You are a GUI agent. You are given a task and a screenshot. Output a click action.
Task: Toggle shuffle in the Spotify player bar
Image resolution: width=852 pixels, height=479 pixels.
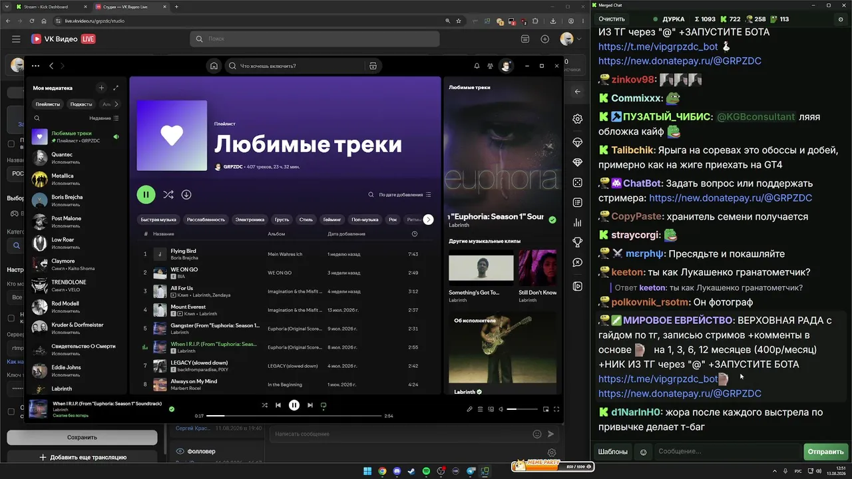tap(265, 405)
